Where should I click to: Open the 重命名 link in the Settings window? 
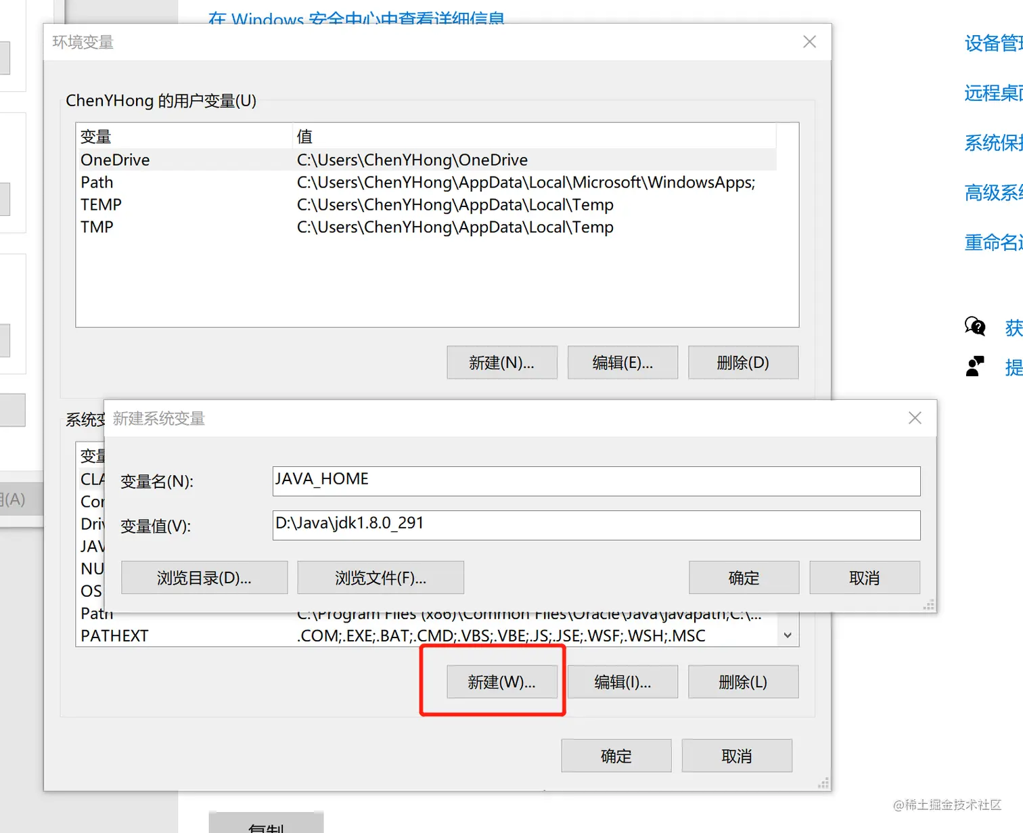pyautogui.click(x=993, y=242)
